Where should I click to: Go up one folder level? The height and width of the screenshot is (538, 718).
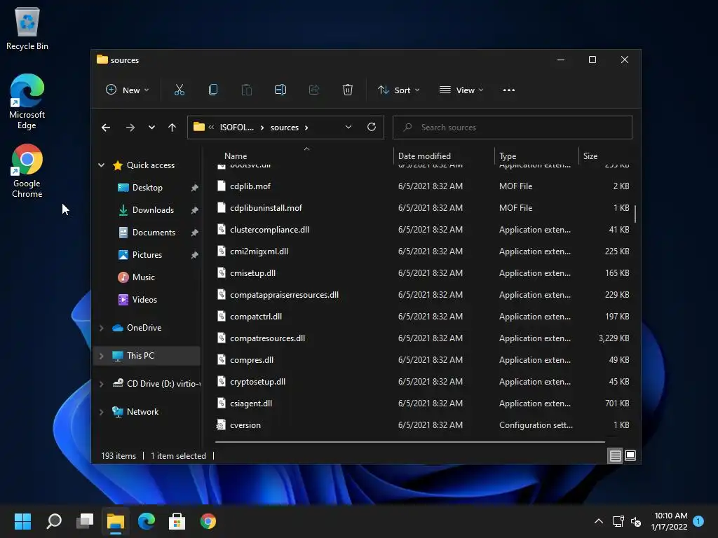172,127
